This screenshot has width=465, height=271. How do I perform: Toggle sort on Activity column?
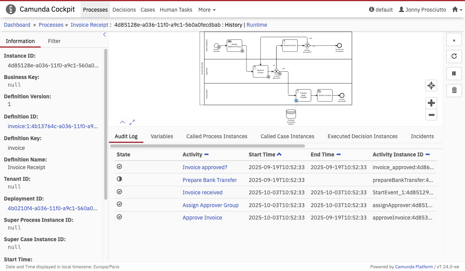(x=207, y=154)
